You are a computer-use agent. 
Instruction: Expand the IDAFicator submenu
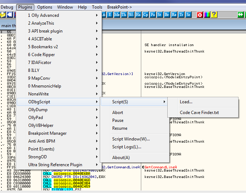(x=59, y=63)
